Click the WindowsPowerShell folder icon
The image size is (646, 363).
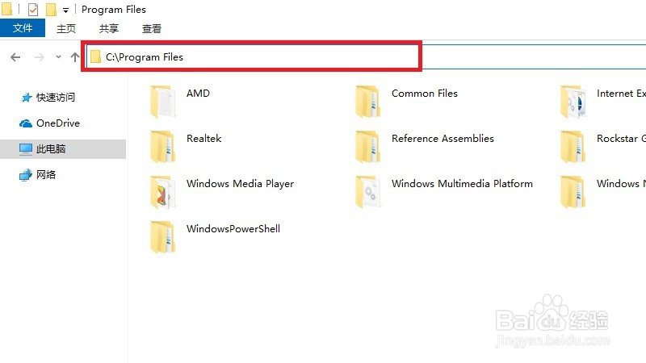[163, 237]
